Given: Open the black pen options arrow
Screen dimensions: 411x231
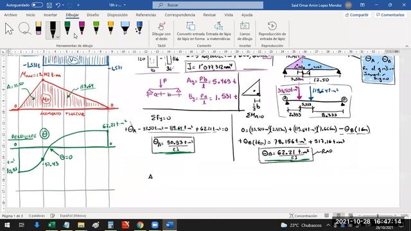Looking at the screenshot, I should coord(58,37).
